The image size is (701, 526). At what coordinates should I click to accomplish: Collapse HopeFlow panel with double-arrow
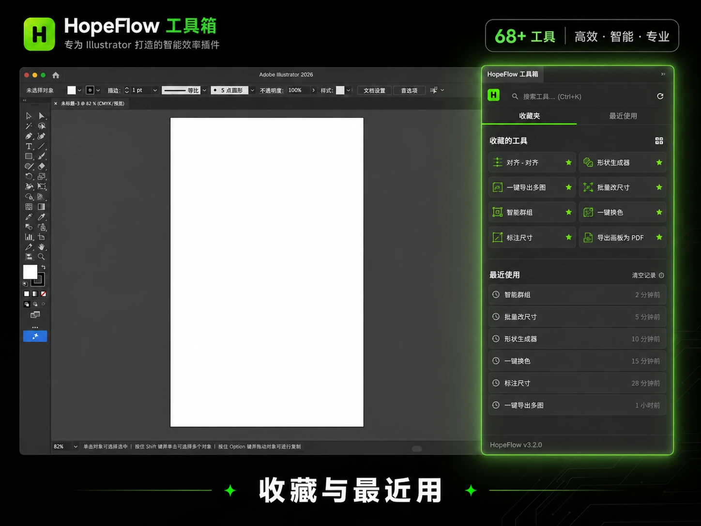coord(663,74)
